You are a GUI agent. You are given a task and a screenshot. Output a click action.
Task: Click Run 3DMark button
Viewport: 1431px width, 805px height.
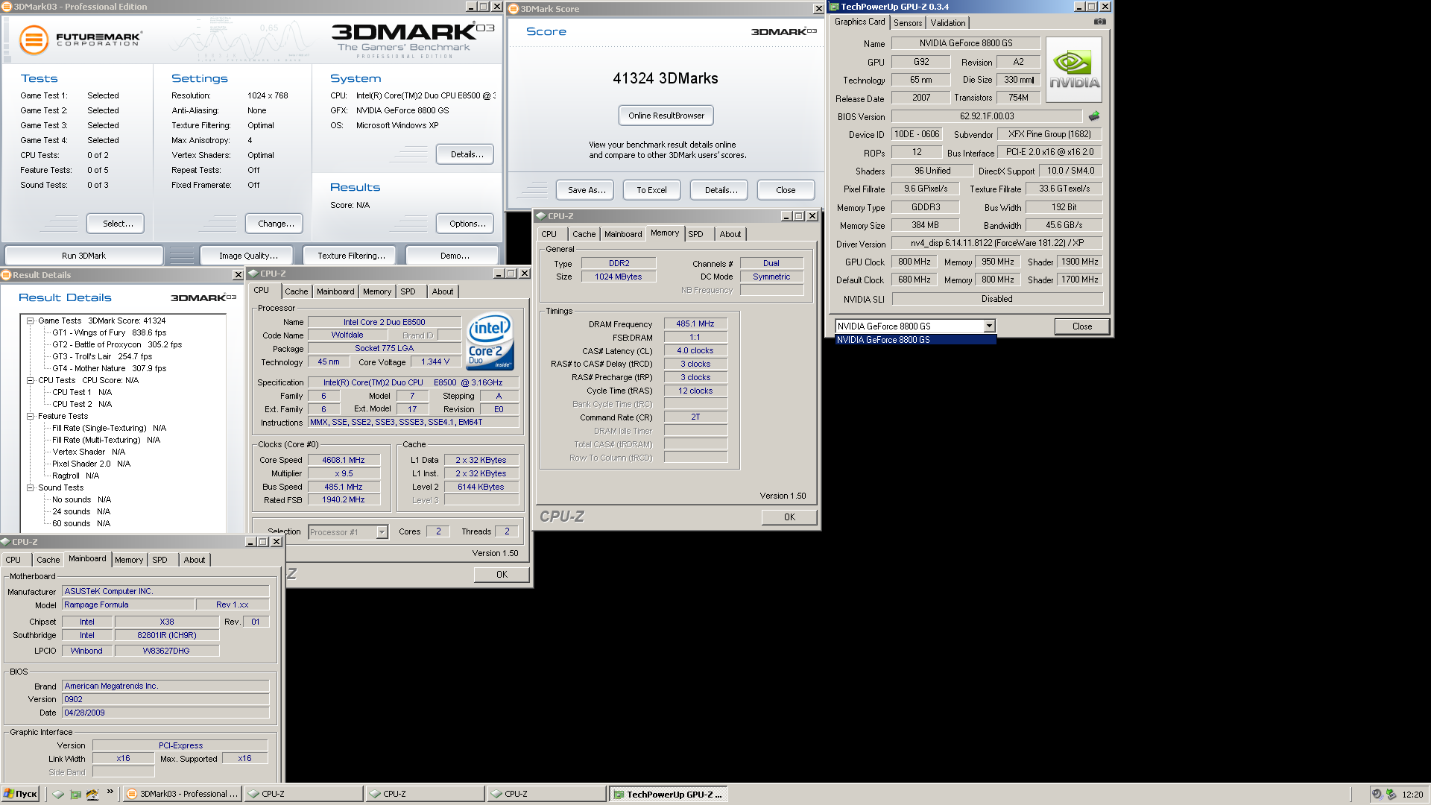(x=83, y=256)
